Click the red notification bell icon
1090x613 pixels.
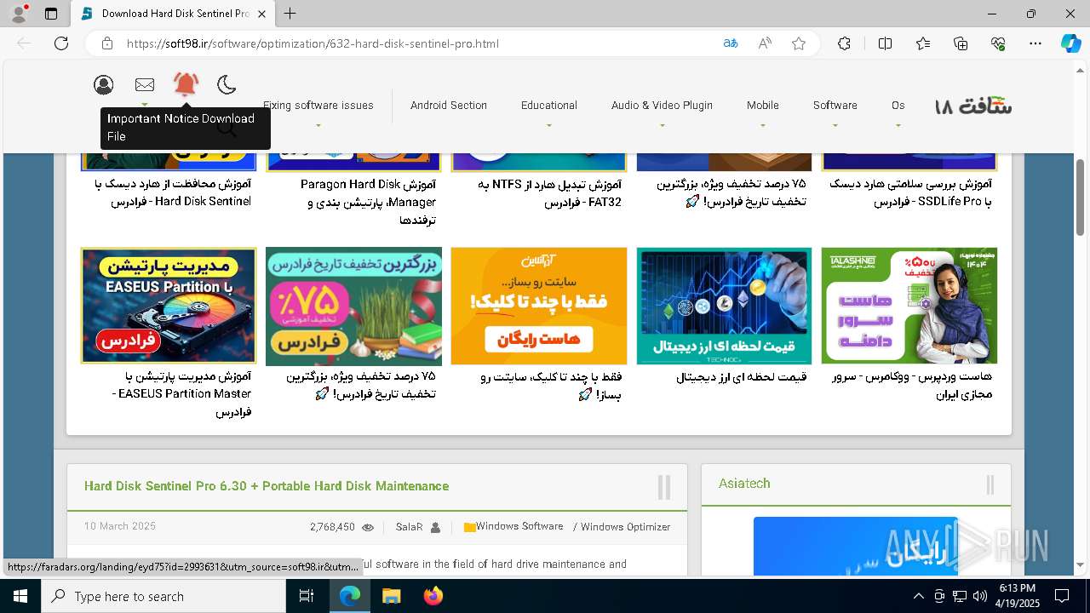pyautogui.click(x=186, y=83)
